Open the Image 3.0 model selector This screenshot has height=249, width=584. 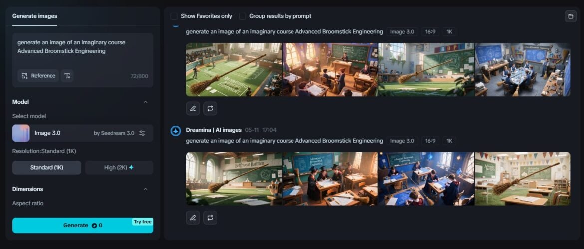point(75,133)
